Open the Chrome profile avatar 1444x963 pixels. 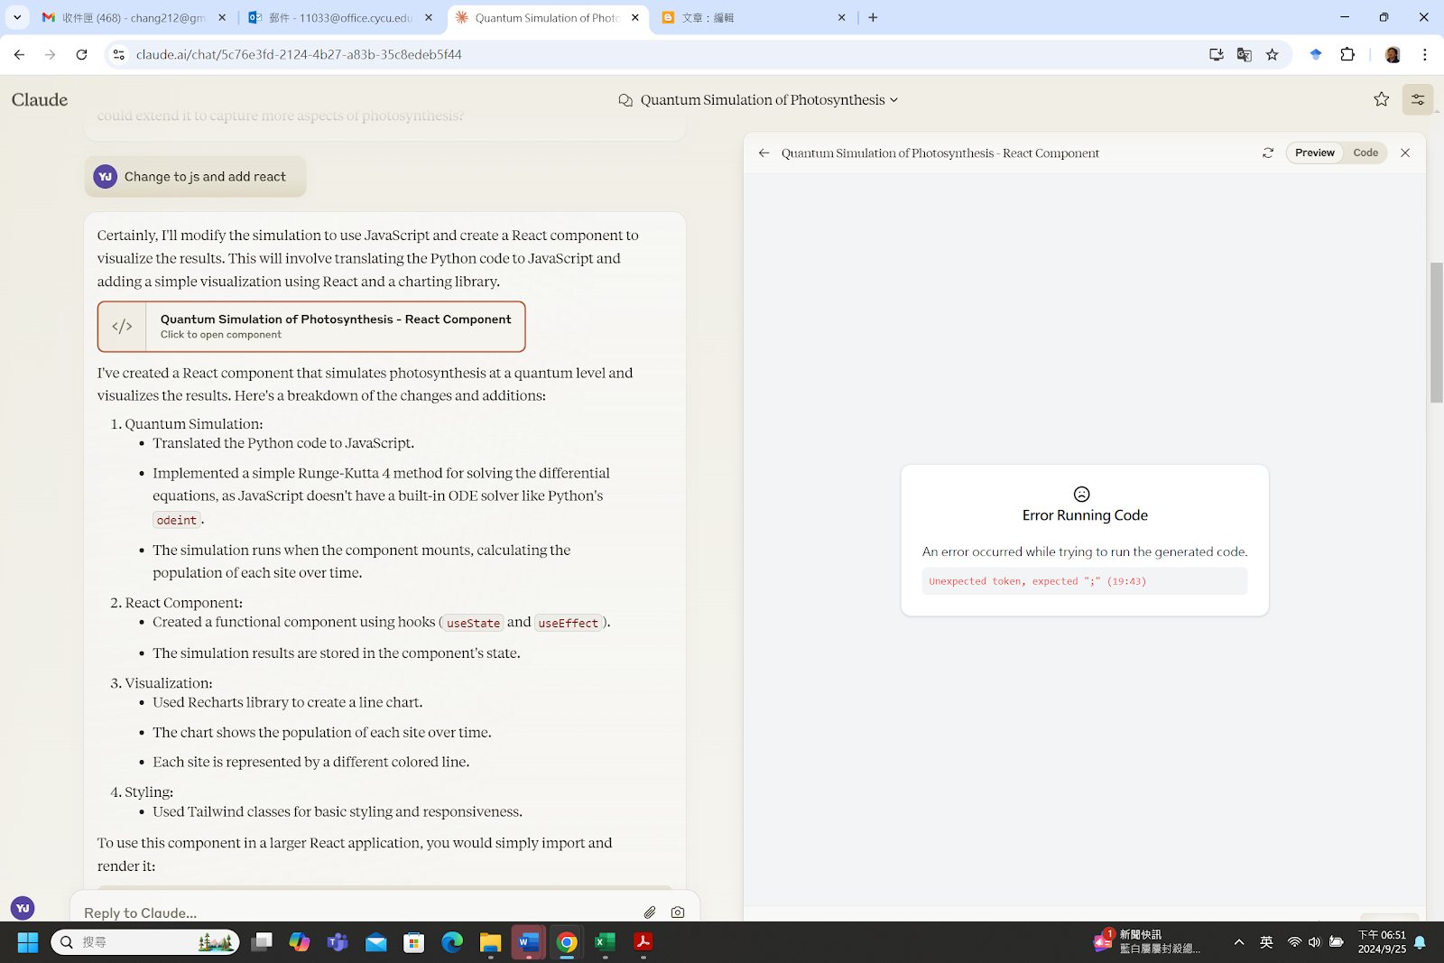pos(1393,55)
